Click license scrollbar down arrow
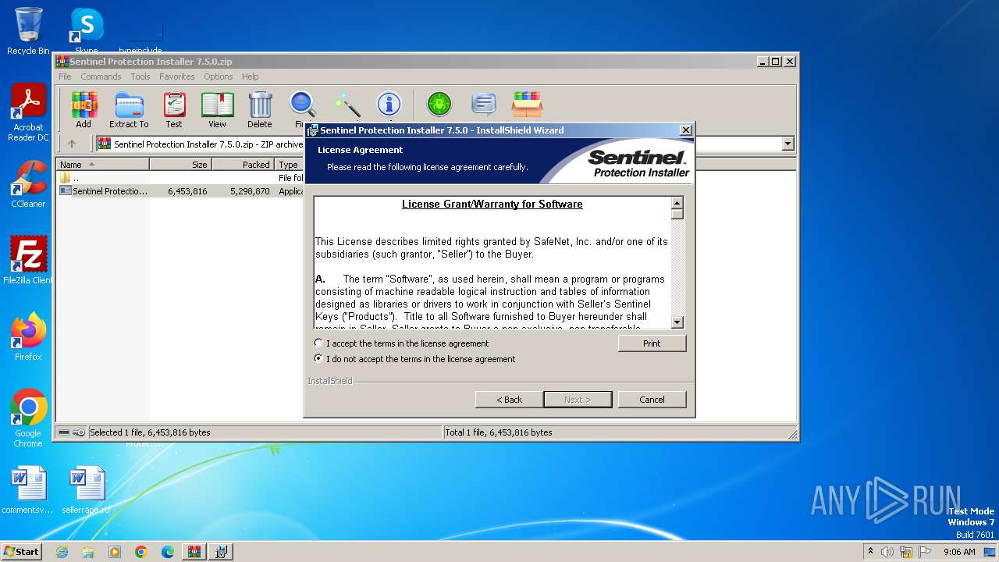Image resolution: width=999 pixels, height=562 pixels. tap(677, 322)
